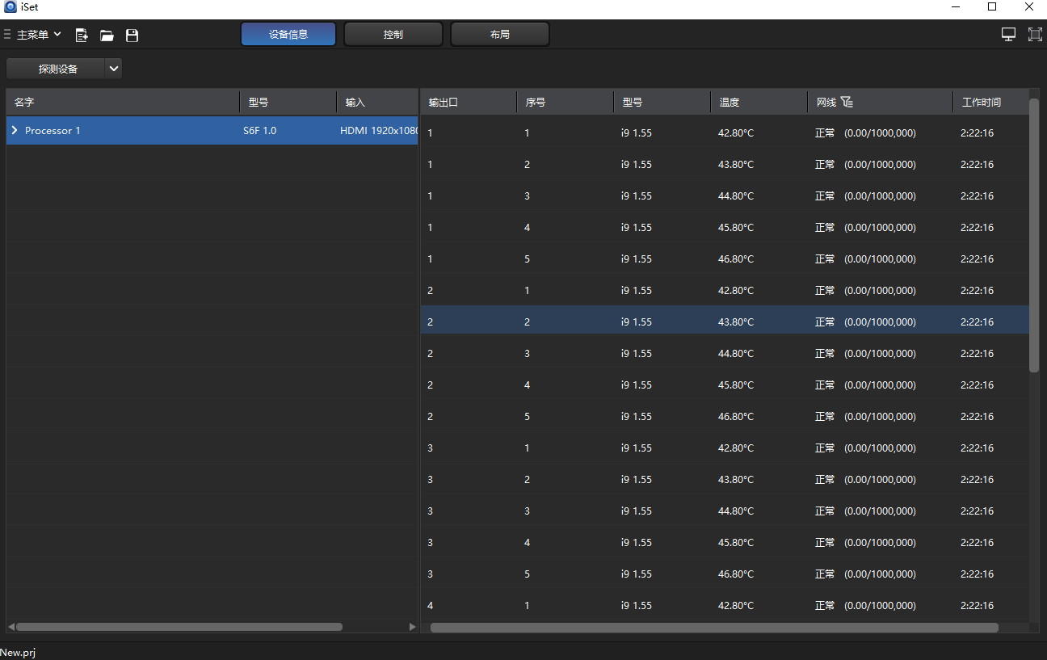The width and height of the screenshot is (1047, 660).
Task: Select 45.80°C in output 3 sequence 4 row
Action: [736, 542]
